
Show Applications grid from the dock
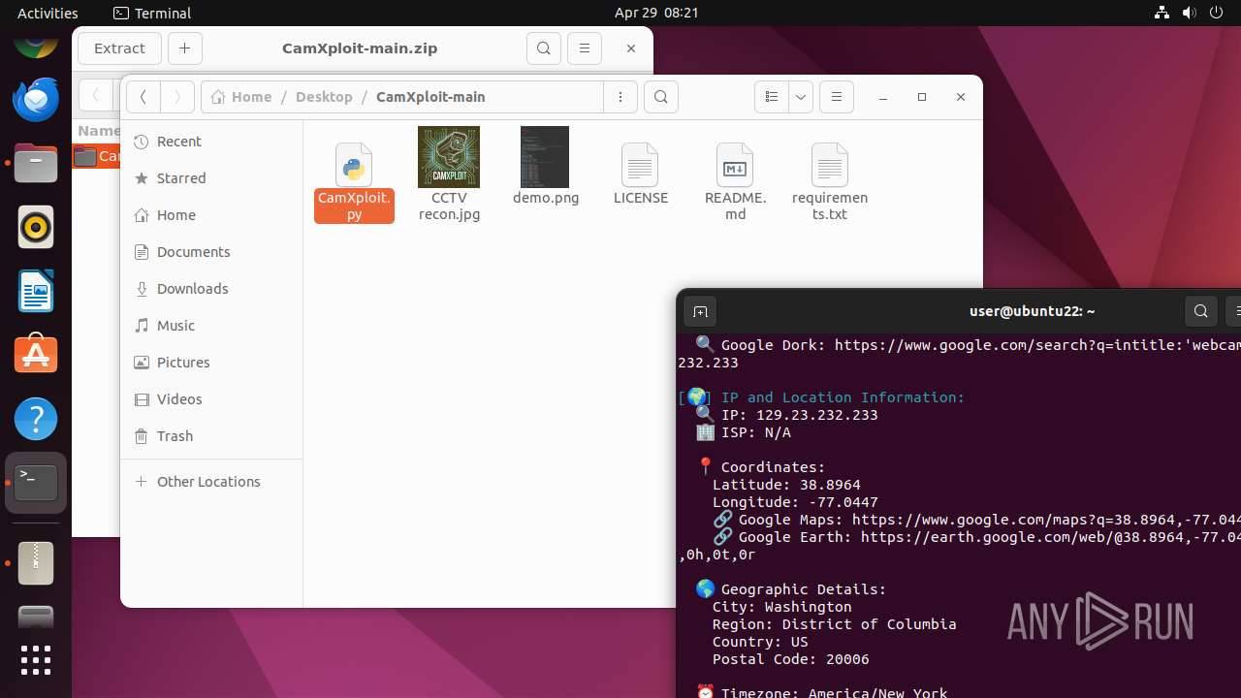pos(36,660)
